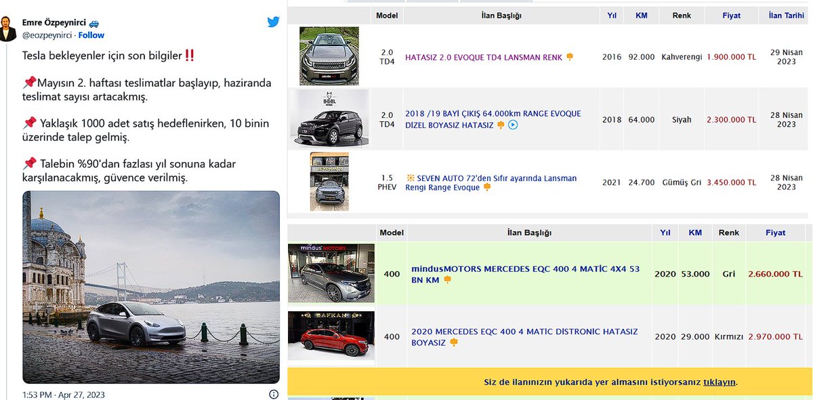Sort listings by the KM column header
Image resolution: width=813 pixels, height=400 pixels.
pyautogui.click(x=640, y=15)
